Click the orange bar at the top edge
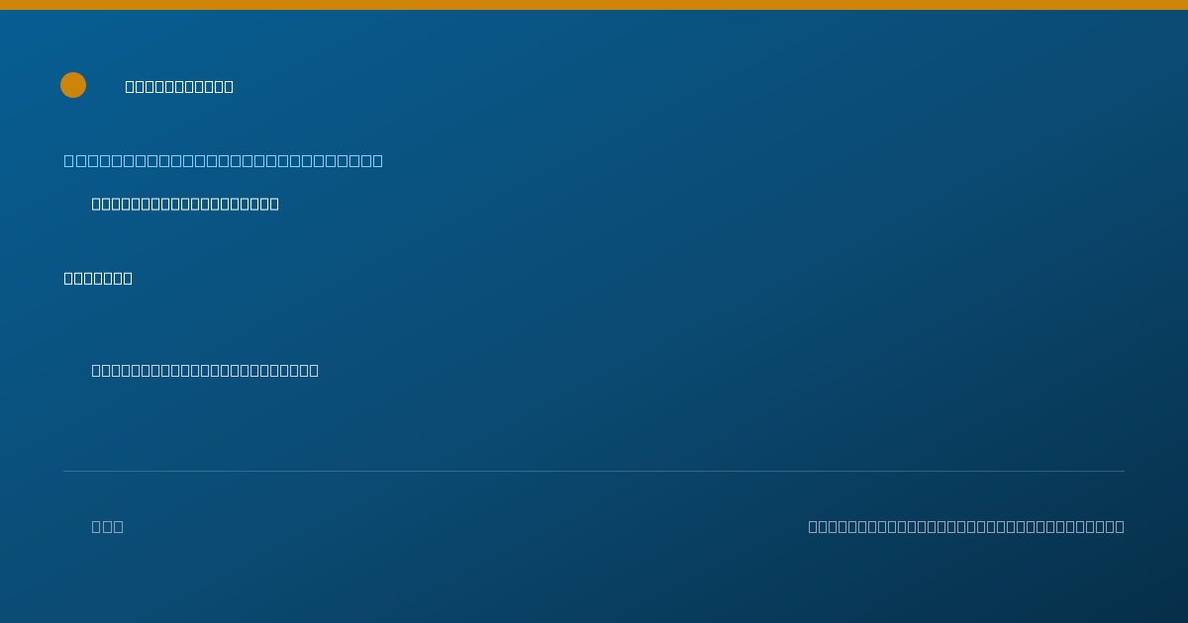Image resolution: width=1188 pixels, height=623 pixels. tap(594, 5)
